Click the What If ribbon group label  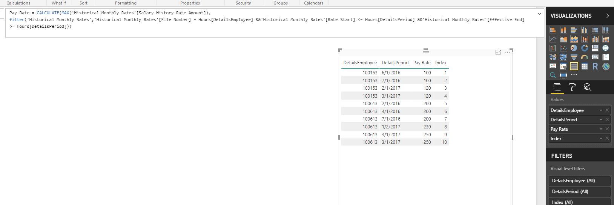pyautogui.click(x=58, y=3)
